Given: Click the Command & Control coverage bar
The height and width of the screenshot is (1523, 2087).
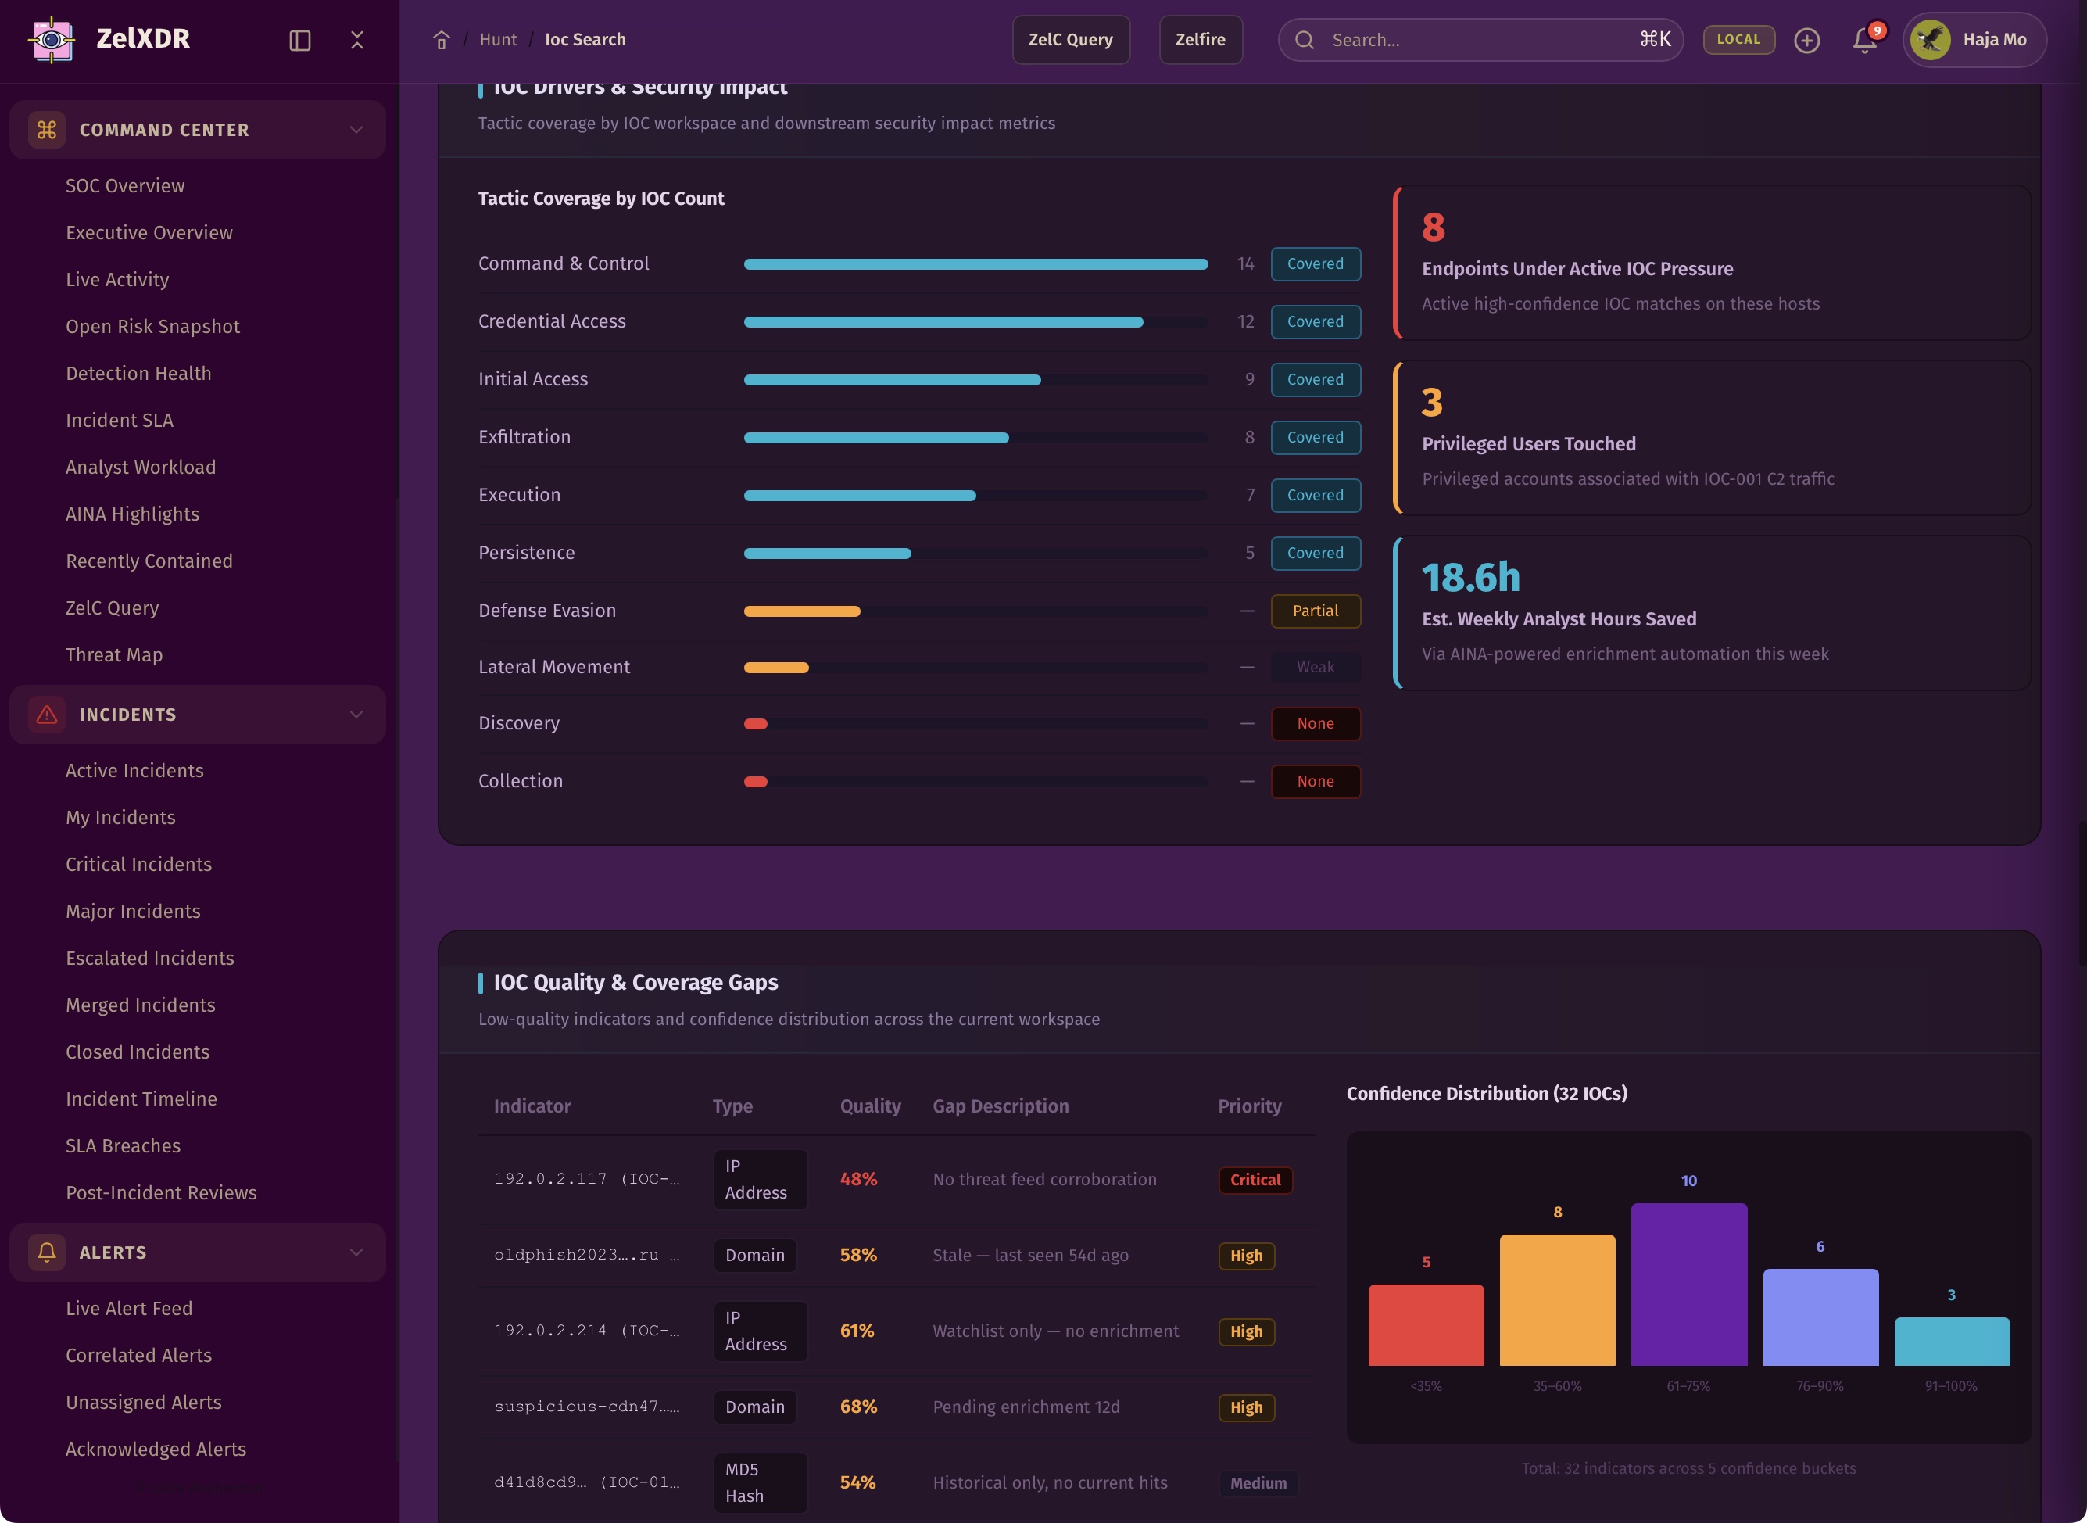Looking at the screenshot, I should click(975, 264).
